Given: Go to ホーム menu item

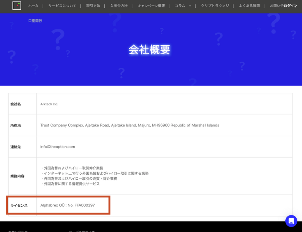Looking at the screenshot, I should pyautogui.click(x=33, y=6).
